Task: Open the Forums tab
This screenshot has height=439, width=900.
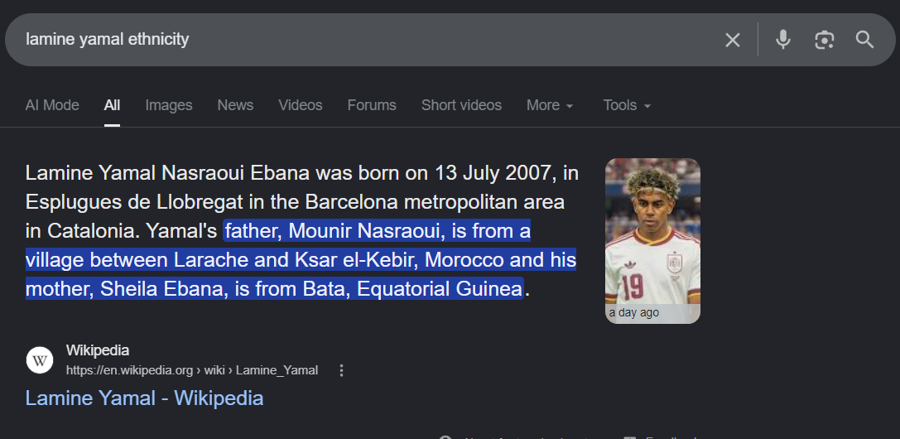Action: (372, 105)
